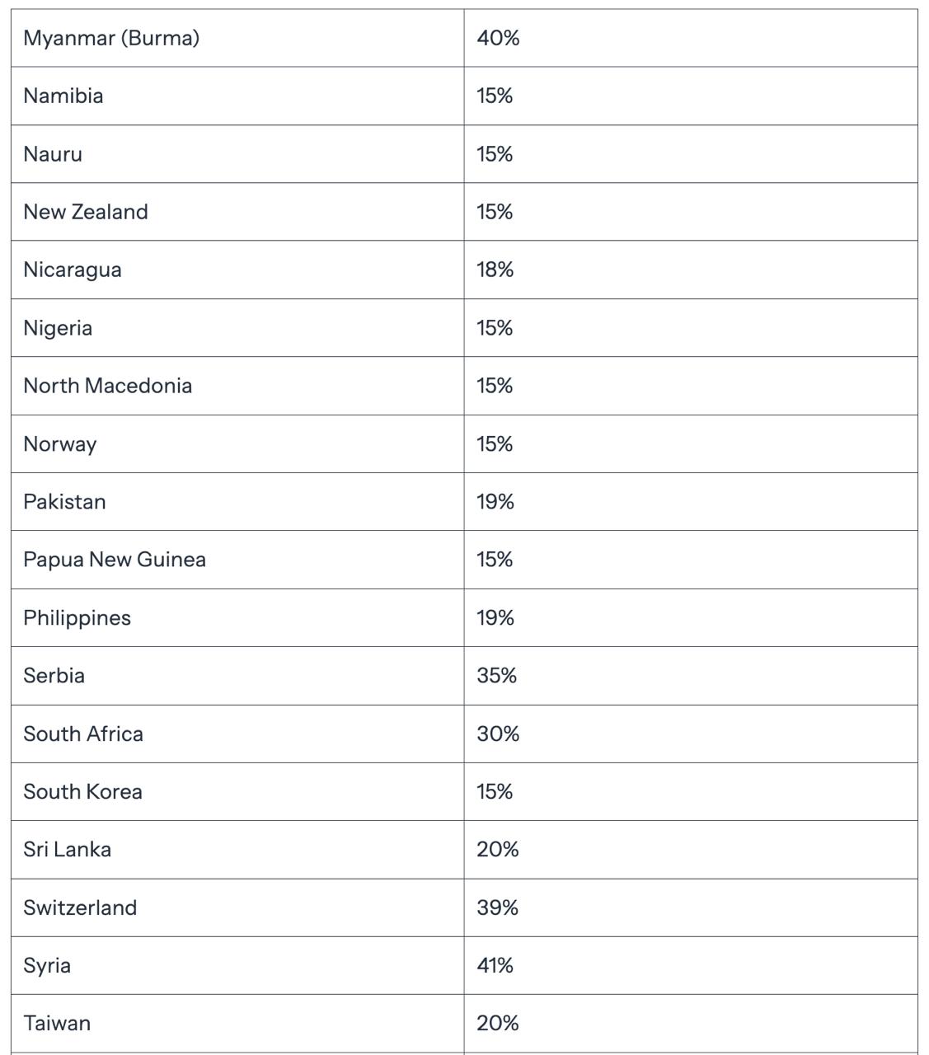Click the Norway row label

pyautogui.click(x=60, y=444)
